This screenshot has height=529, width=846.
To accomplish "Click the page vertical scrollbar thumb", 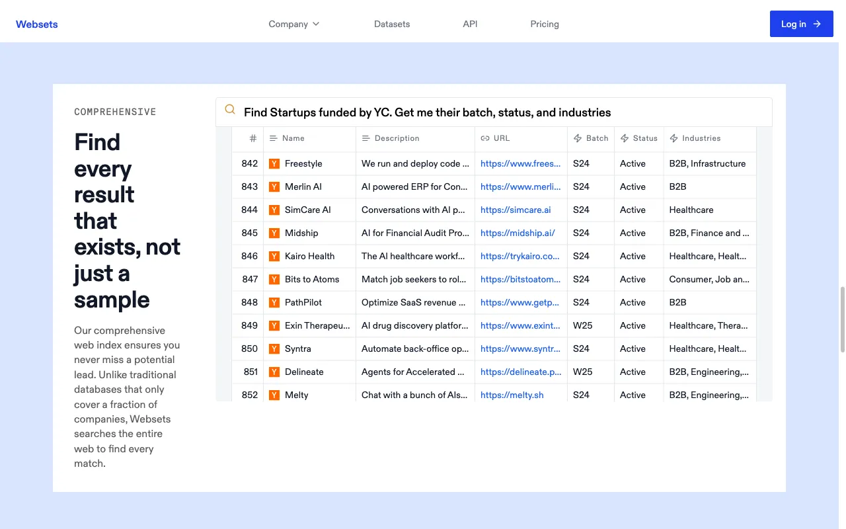I will coord(842,319).
